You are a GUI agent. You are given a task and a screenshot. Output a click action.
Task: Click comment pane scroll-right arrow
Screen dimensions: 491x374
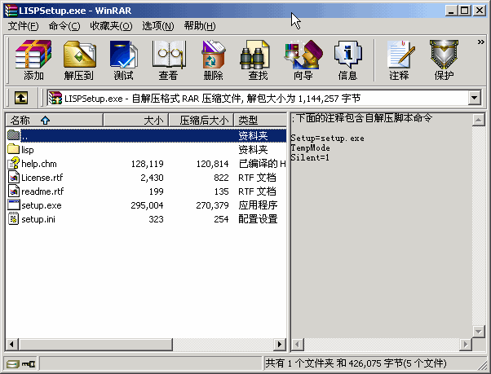tap(466, 345)
